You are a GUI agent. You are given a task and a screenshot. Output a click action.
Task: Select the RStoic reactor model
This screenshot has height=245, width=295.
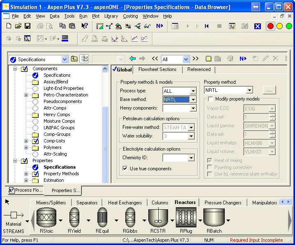[46, 218]
